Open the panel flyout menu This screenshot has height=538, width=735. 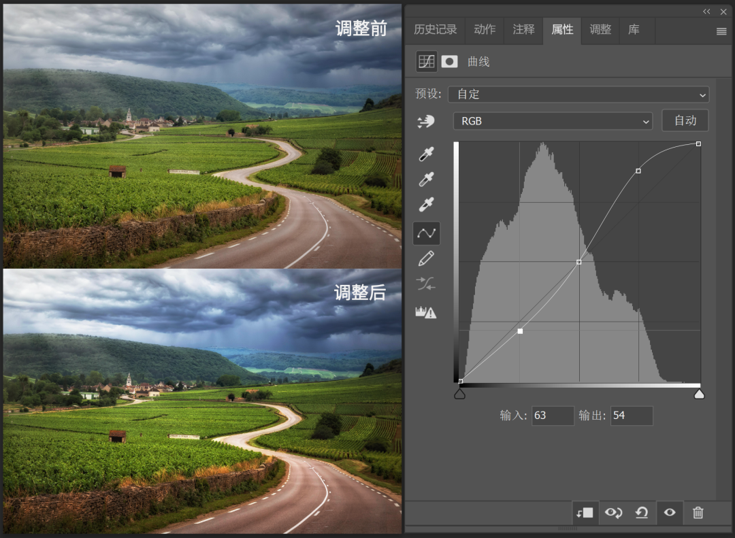pyautogui.click(x=721, y=31)
